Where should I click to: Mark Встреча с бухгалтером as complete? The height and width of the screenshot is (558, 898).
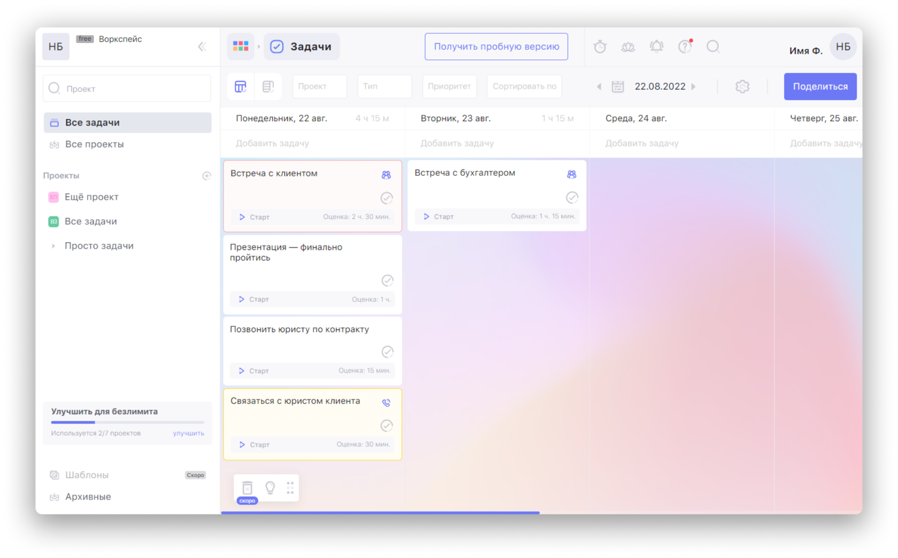point(572,198)
